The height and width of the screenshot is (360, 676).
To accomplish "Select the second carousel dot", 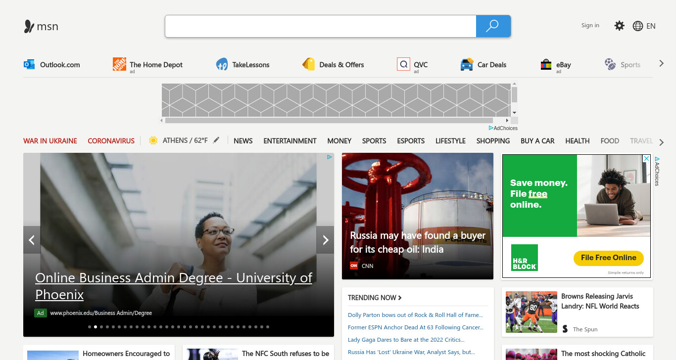I will click(96, 327).
